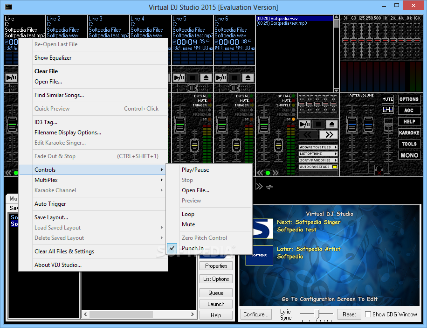
Task: Toggle master volume MUTE button
Action: (x=387, y=99)
